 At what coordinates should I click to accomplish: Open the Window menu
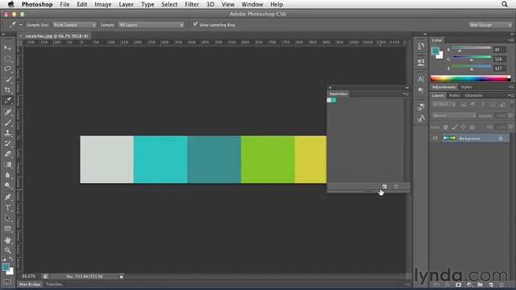point(252,4)
